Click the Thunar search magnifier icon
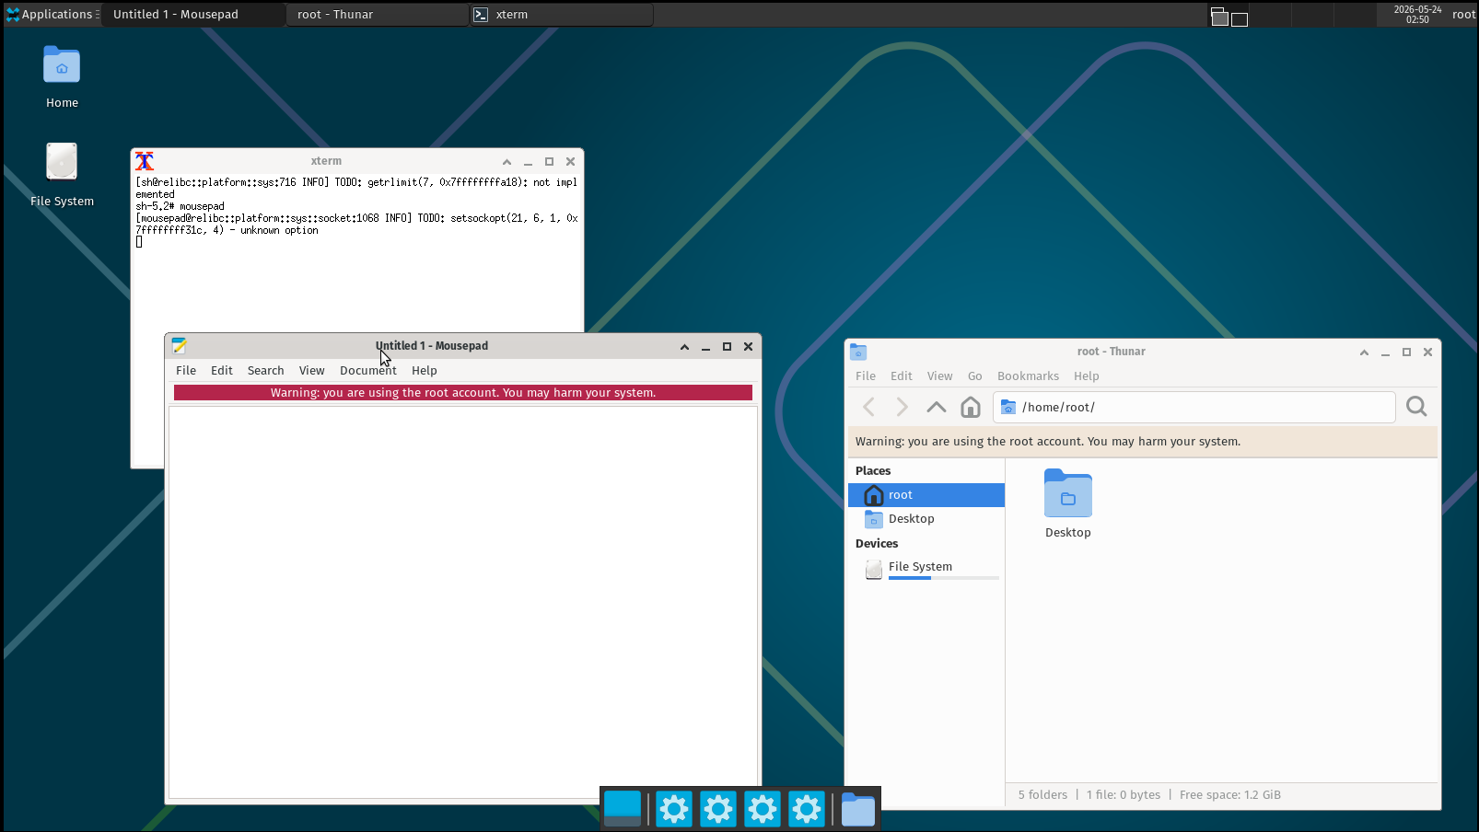Image resolution: width=1479 pixels, height=832 pixels. click(x=1416, y=407)
